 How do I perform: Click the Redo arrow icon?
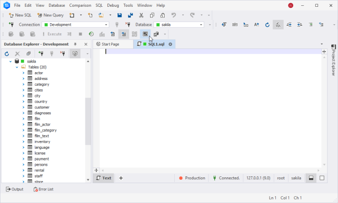coord(192,15)
